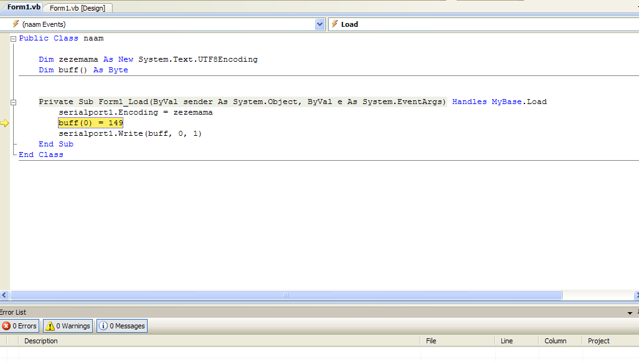This screenshot has width=639, height=362.
Task: Open the Error List window options arrow
Action: [x=630, y=313]
